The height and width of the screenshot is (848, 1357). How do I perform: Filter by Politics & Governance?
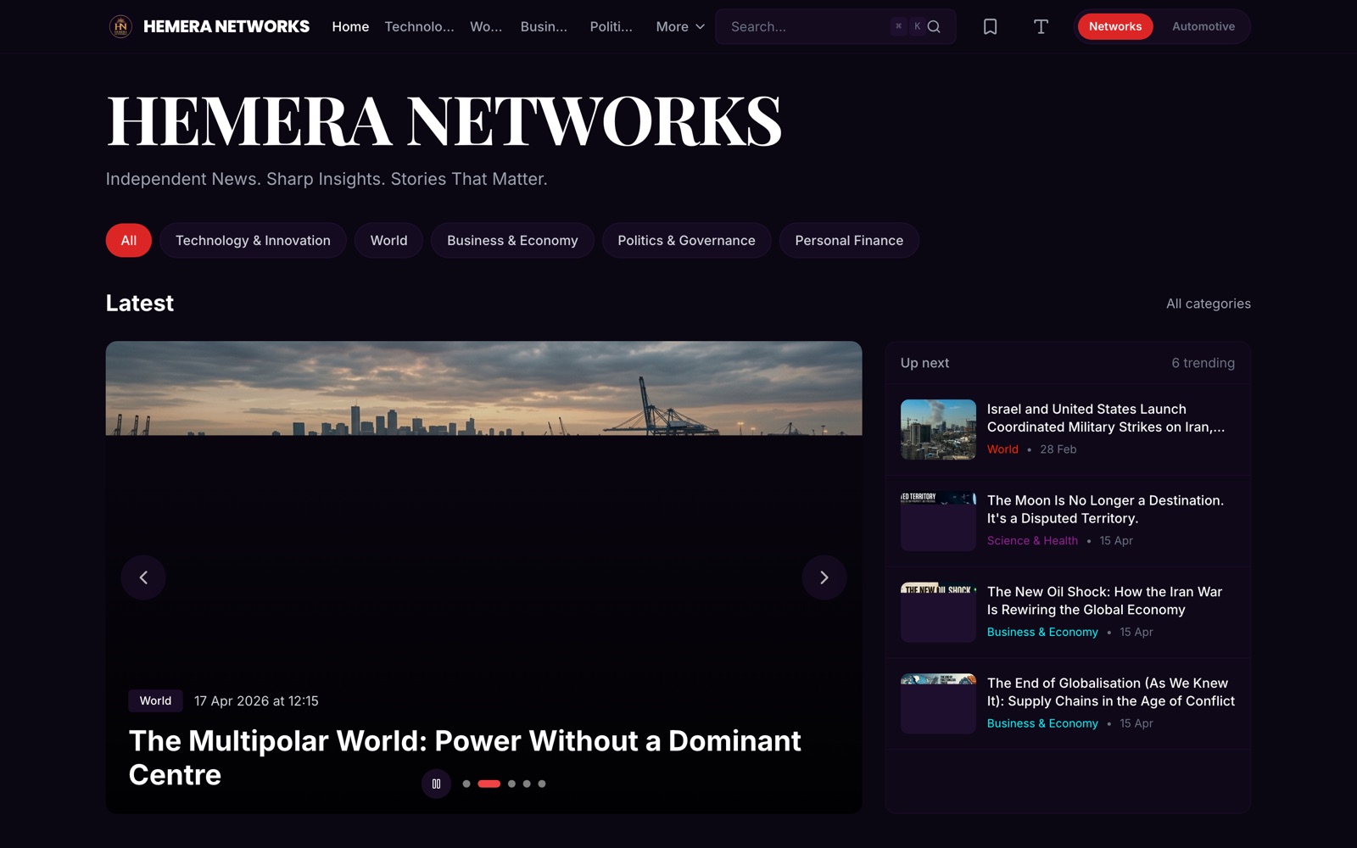(x=686, y=240)
